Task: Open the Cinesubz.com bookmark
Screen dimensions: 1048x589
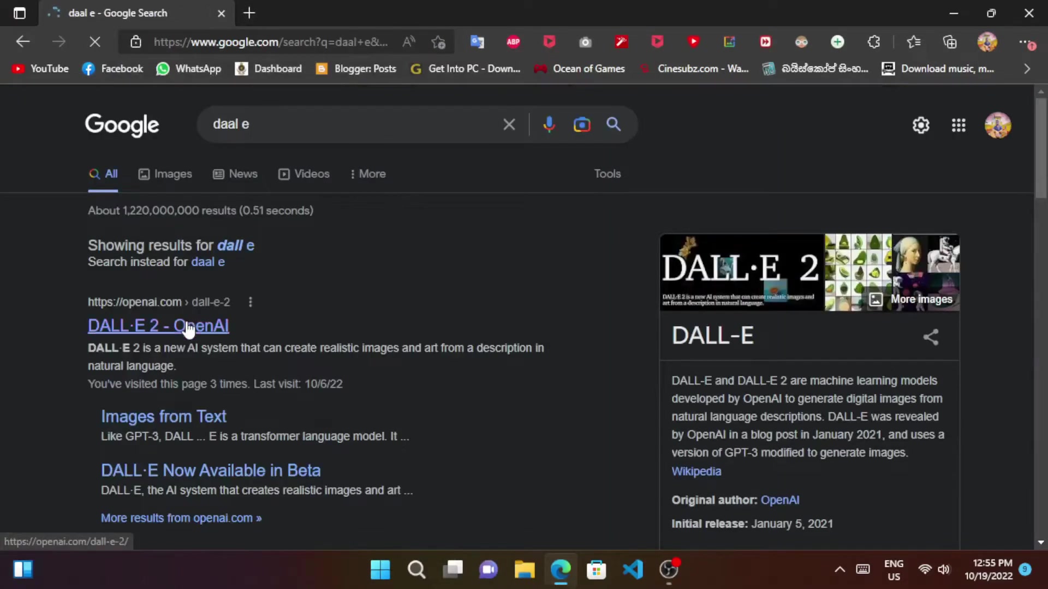Action: (694, 69)
